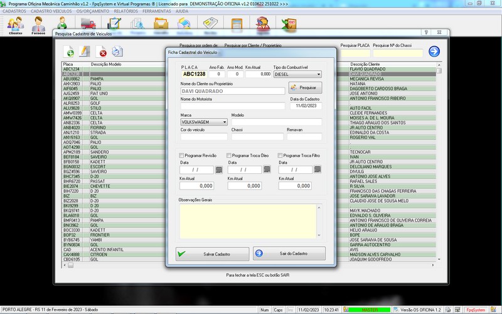The height and width of the screenshot is (314, 502).
Task: Click the Clientes toolbar icon
Action: tap(15, 26)
